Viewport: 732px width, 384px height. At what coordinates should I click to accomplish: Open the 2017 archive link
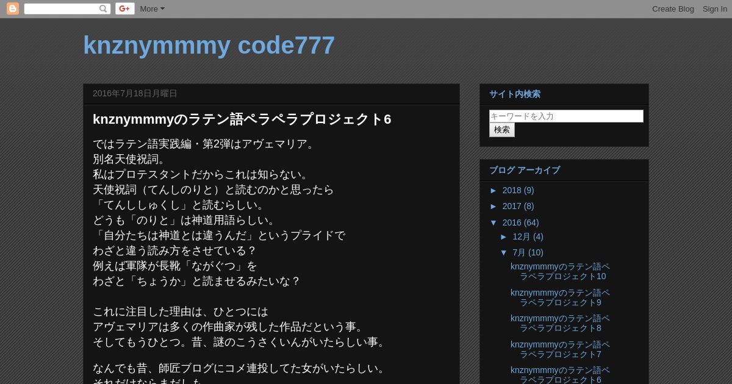click(x=512, y=206)
